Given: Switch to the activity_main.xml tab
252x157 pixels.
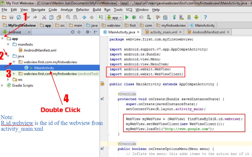Looking at the screenshot, I should [164, 32].
